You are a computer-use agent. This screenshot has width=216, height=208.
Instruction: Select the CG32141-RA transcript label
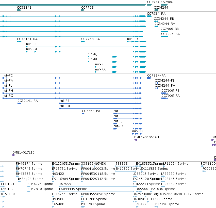(27, 39)
